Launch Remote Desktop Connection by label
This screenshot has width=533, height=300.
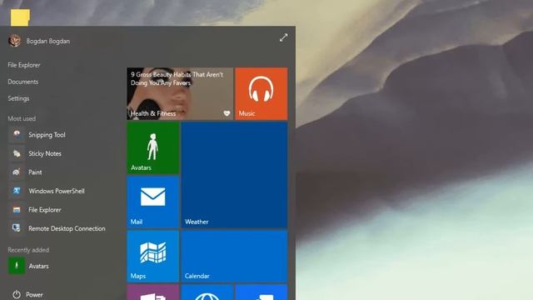(x=67, y=228)
